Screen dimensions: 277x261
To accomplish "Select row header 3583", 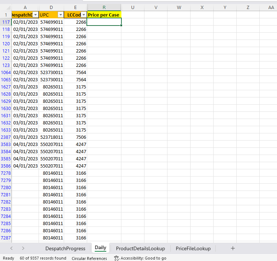I will [x=6, y=145].
